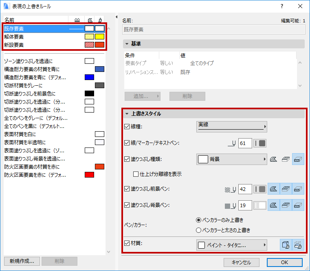Confirm with the OK button
This screenshot has width=310, height=271.
coord(284,262)
